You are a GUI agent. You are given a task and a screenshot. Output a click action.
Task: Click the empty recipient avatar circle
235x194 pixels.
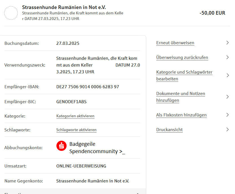click(11, 13)
